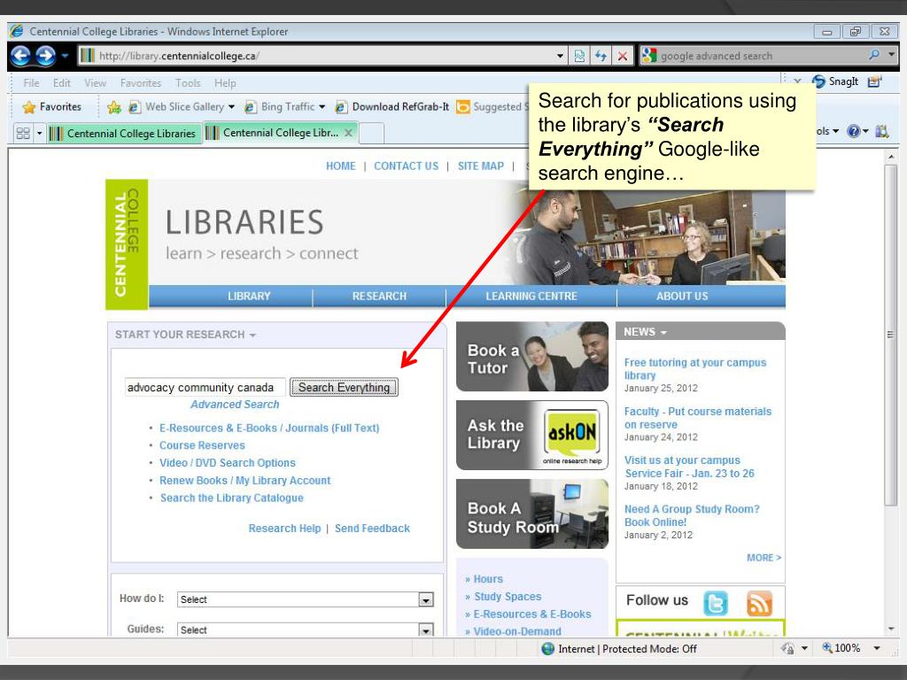Click the empty new tab button

click(x=372, y=133)
